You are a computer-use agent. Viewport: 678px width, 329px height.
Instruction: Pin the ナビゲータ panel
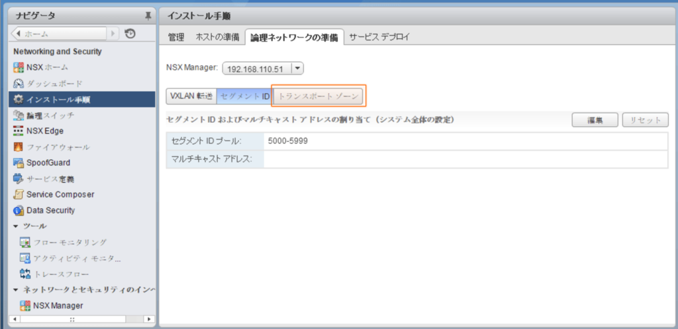point(148,17)
